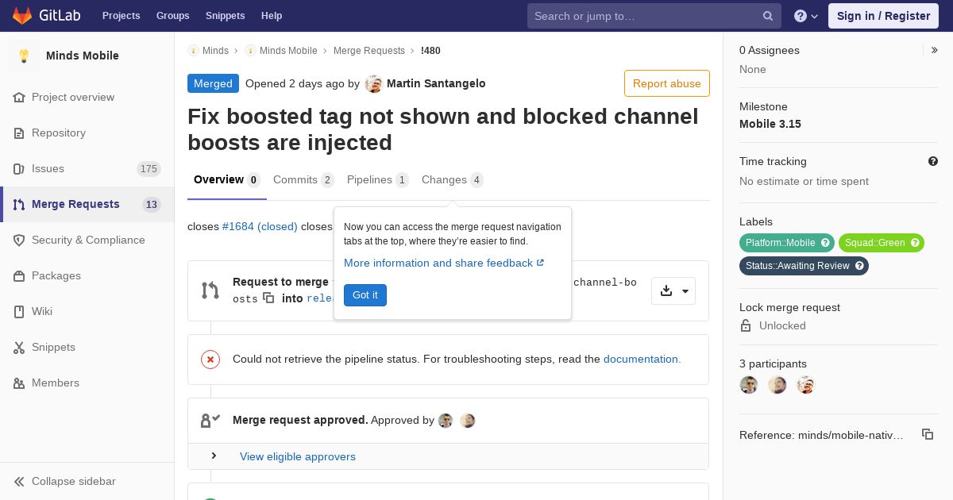Click the Time tracking help icon

pyautogui.click(x=933, y=161)
